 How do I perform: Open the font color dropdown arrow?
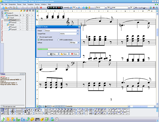tap(146, 8)
